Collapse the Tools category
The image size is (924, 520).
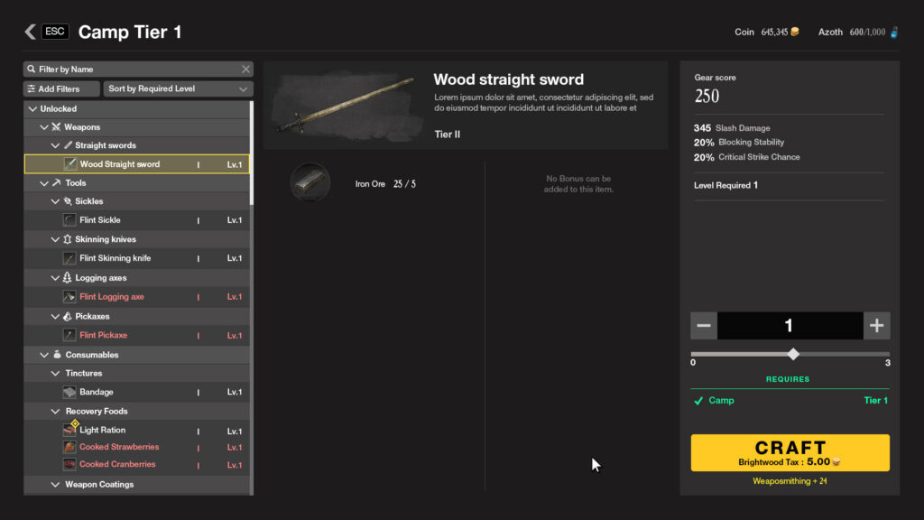pos(44,183)
